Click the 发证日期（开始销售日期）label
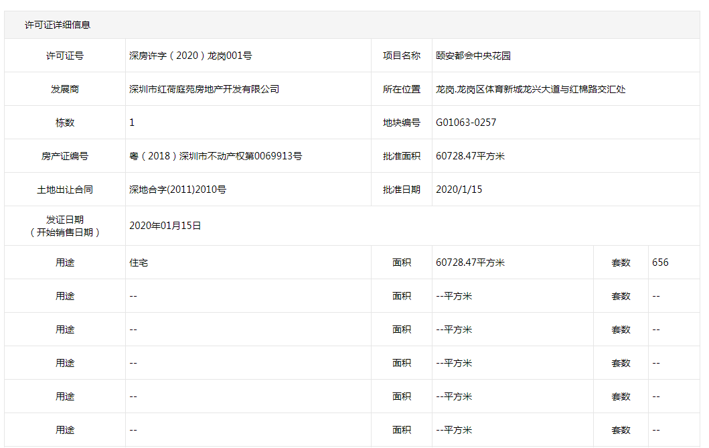 [65, 226]
